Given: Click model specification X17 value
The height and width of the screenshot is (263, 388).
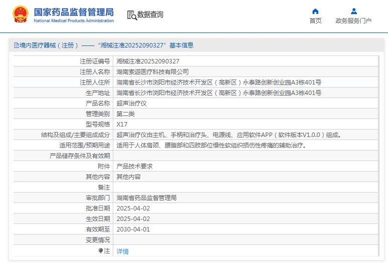Looking at the screenshot, I should (122, 124).
